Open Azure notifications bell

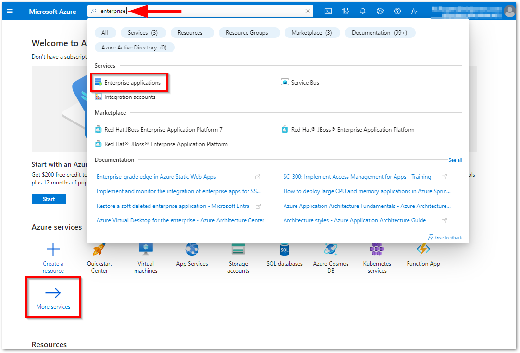(363, 11)
